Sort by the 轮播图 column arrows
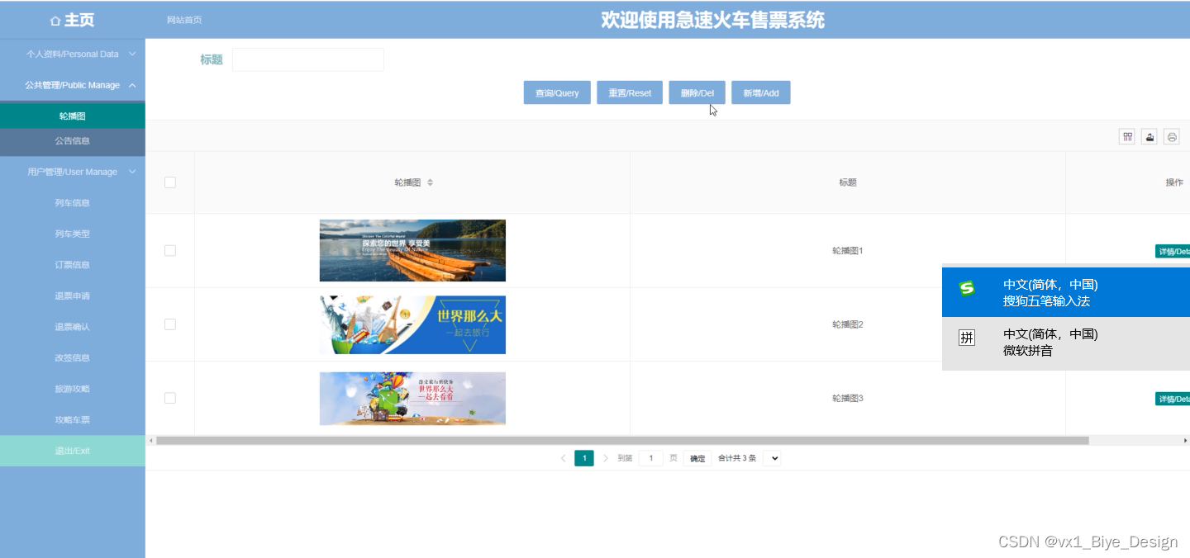The image size is (1190, 558). click(430, 182)
